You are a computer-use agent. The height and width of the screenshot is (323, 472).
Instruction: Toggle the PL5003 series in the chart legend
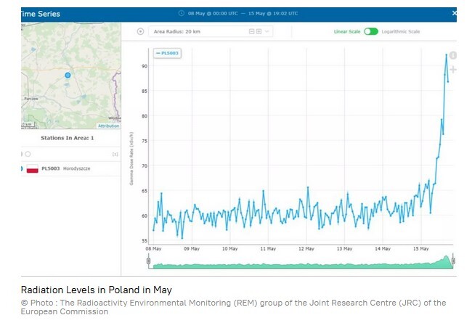[x=168, y=52]
